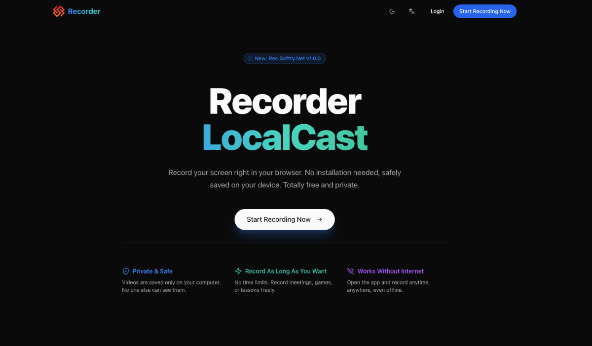Select the Works Without Internet title
Viewport: 592px width, 346px height.
[390, 271]
